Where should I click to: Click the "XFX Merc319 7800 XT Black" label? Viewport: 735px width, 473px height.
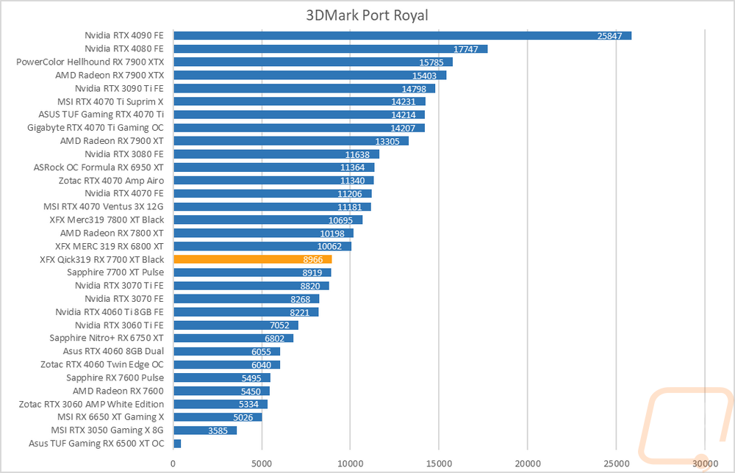[x=107, y=220]
